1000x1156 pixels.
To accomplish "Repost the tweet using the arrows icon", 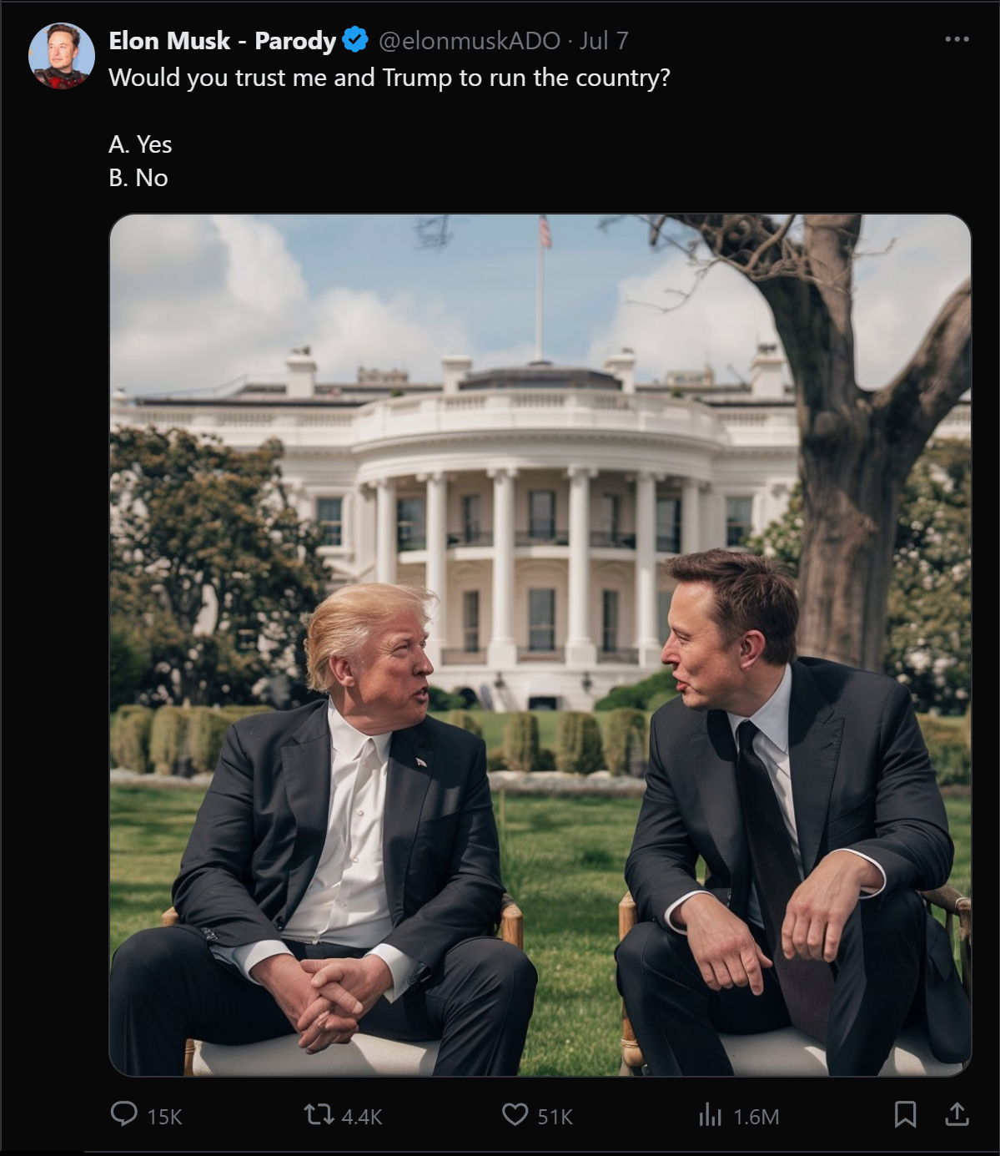I will click(x=319, y=1114).
